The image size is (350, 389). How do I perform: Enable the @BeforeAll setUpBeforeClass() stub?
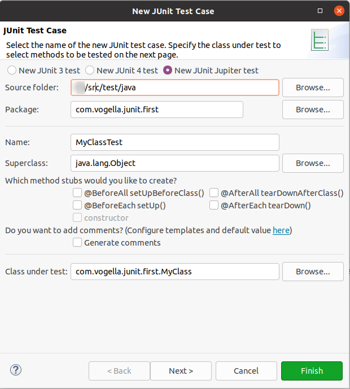77,193
